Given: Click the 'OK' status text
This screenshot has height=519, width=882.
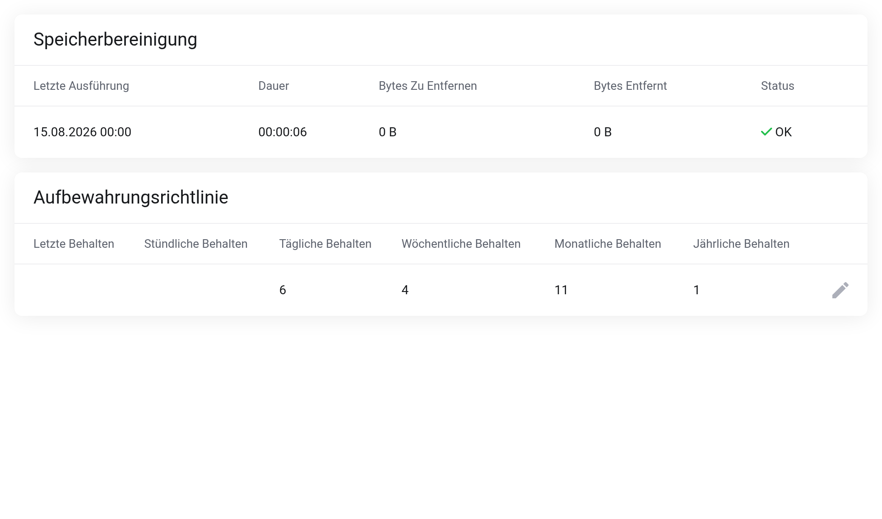Looking at the screenshot, I should (x=784, y=132).
